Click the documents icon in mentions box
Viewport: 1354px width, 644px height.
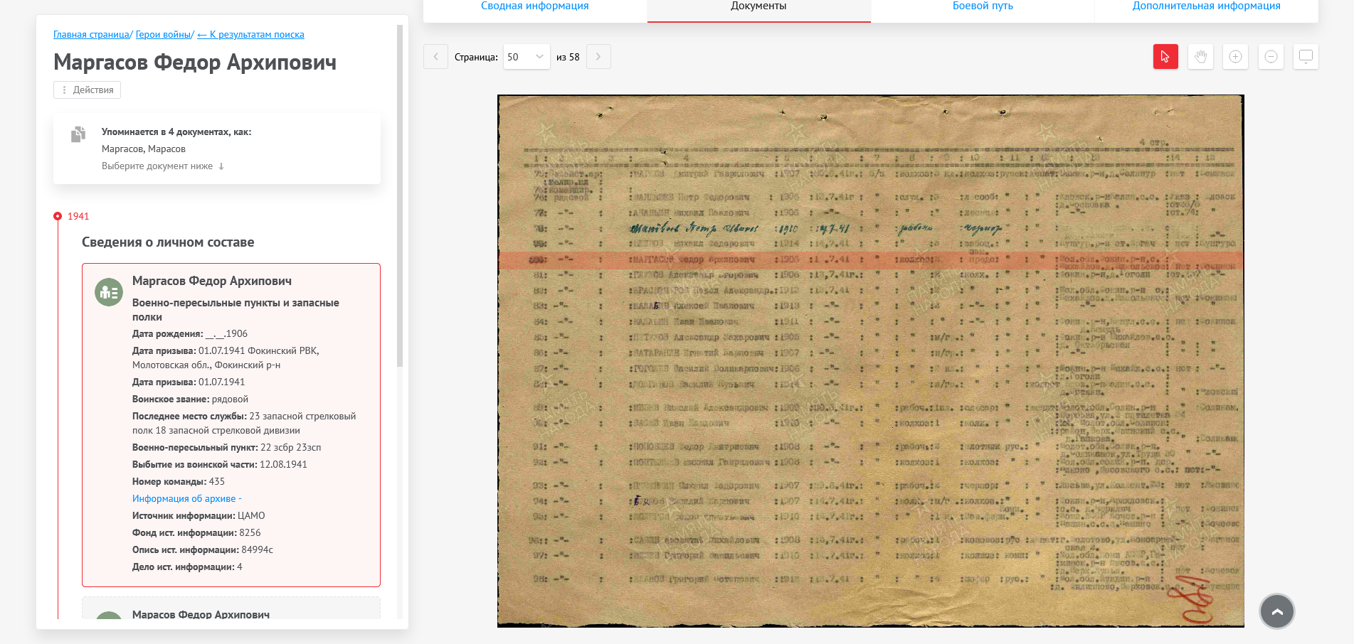pyautogui.click(x=78, y=134)
